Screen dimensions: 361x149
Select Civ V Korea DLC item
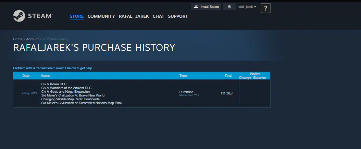[54, 84]
